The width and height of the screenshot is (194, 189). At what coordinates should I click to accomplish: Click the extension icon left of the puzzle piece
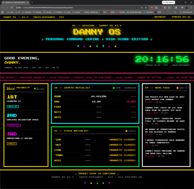click(165, 8)
